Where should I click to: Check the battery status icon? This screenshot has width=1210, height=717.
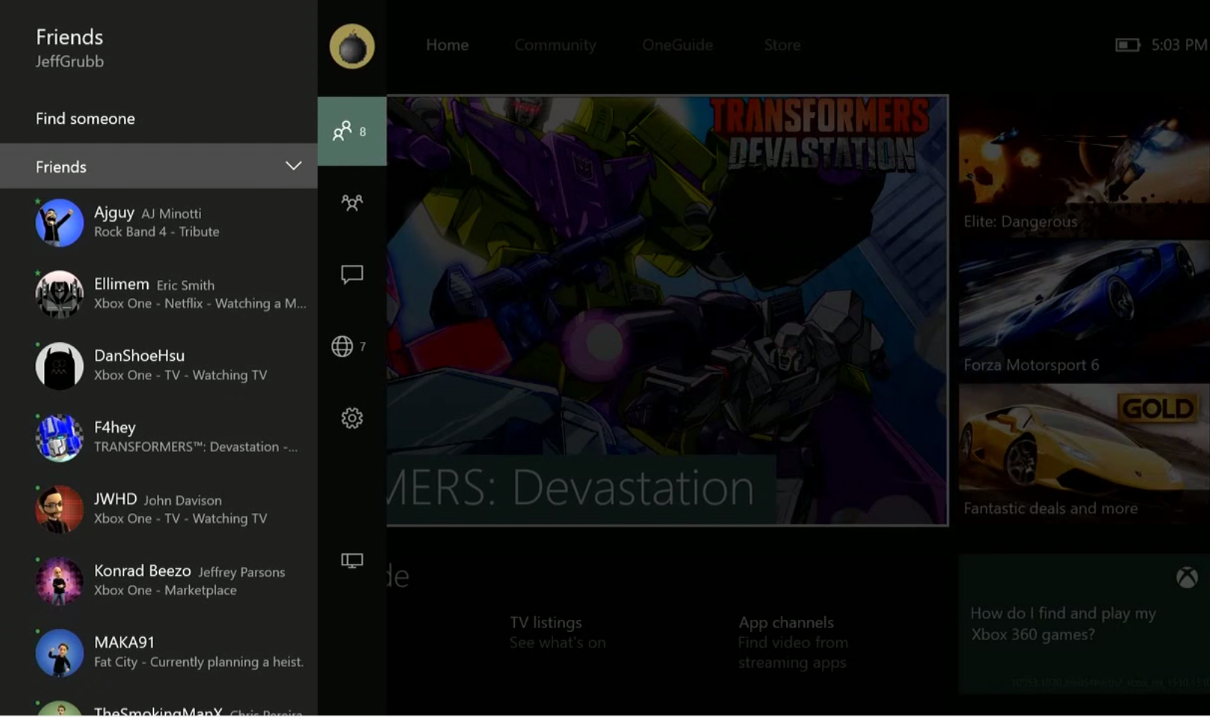[x=1127, y=45]
